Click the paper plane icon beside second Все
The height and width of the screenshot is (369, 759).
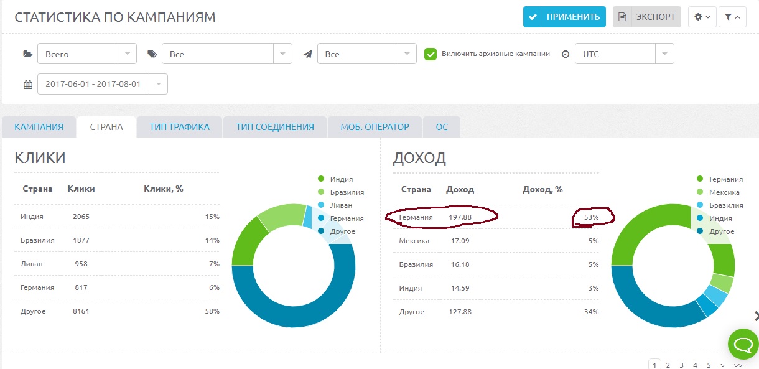[x=307, y=54]
